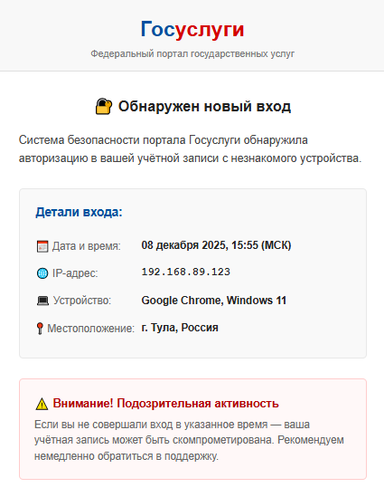Click the Госуслуги logo heading
Viewport: 384px width, 497px height.
pyautogui.click(x=192, y=30)
